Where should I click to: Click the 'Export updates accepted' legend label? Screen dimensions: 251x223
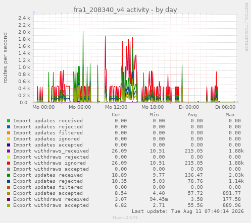[48, 193]
